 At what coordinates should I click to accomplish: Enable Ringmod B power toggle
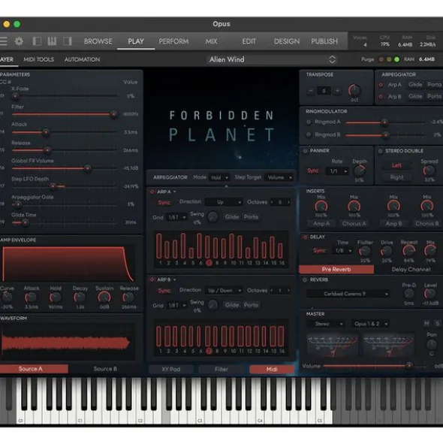click(x=309, y=134)
